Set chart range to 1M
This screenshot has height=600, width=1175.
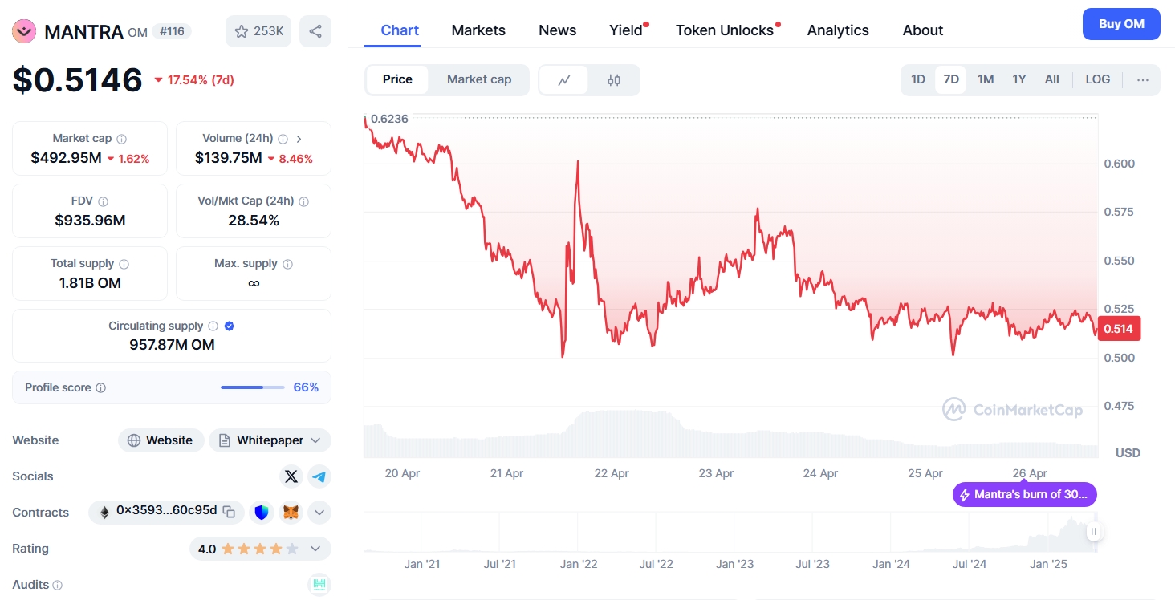pyautogui.click(x=986, y=79)
